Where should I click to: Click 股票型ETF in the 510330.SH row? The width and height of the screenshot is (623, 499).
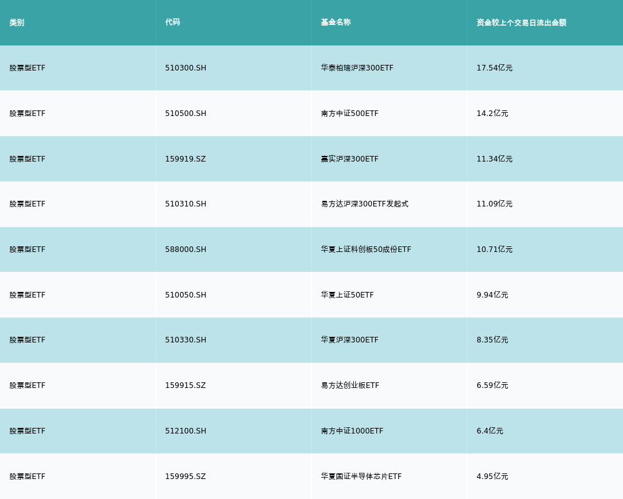27,340
